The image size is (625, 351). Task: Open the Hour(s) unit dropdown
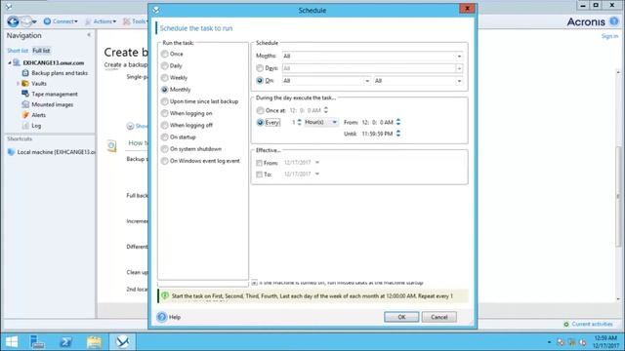pyautogui.click(x=334, y=122)
